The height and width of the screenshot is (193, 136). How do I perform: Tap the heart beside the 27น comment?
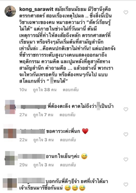pyautogui.click(x=126, y=109)
